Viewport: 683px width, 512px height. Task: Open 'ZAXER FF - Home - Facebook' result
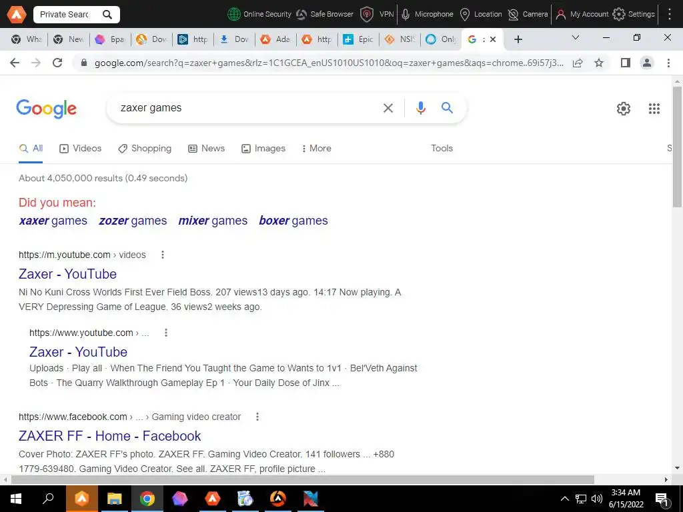(x=110, y=436)
